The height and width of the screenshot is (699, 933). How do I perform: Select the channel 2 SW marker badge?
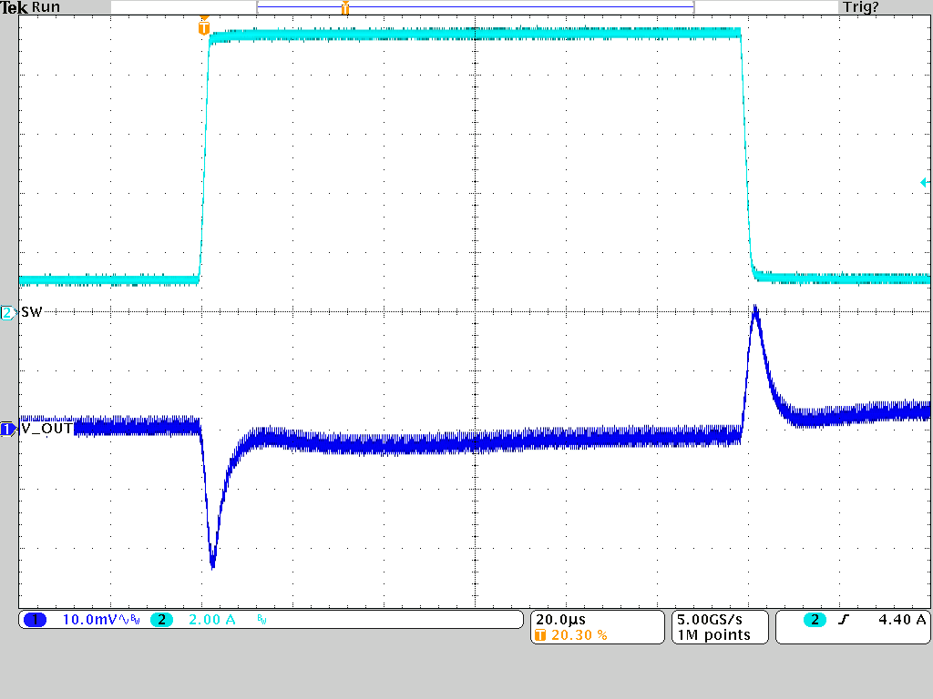click(6, 312)
